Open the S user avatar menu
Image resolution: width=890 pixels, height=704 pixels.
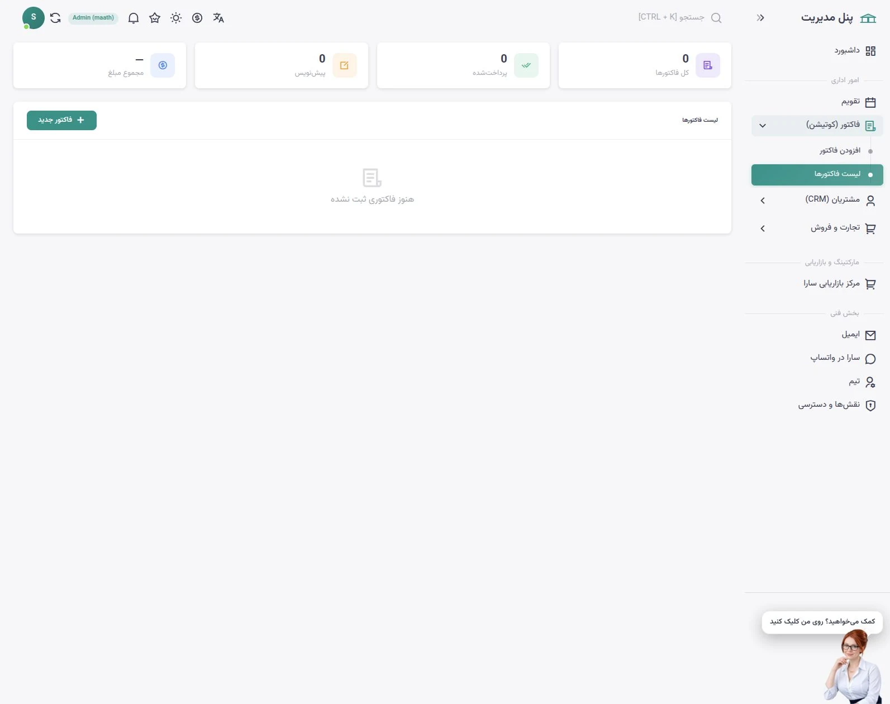pos(34,18)
